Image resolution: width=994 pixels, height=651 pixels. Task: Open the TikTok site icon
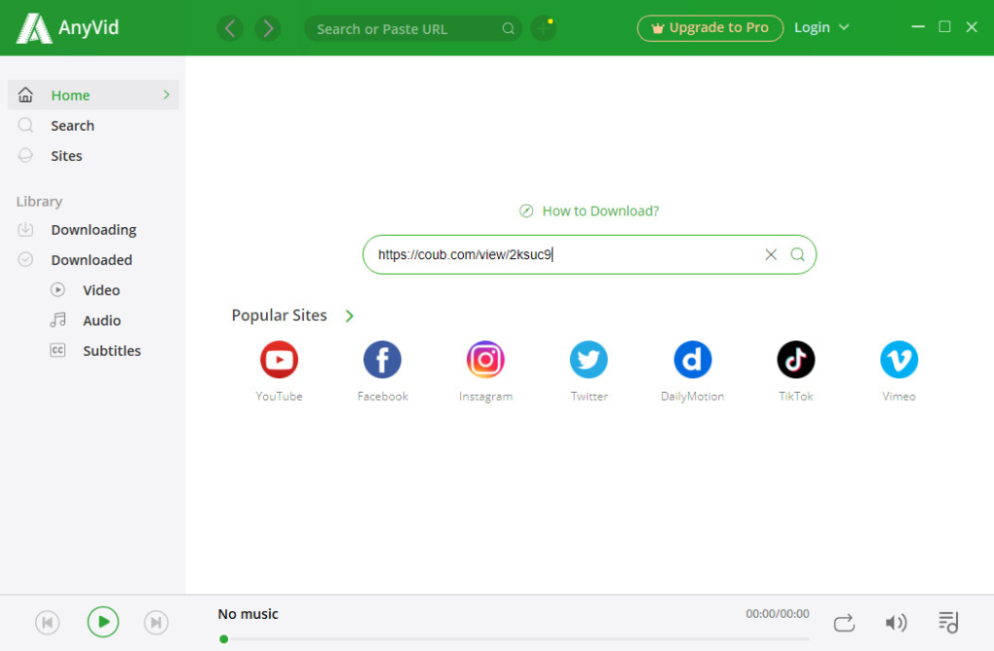[x=796, y=359]
